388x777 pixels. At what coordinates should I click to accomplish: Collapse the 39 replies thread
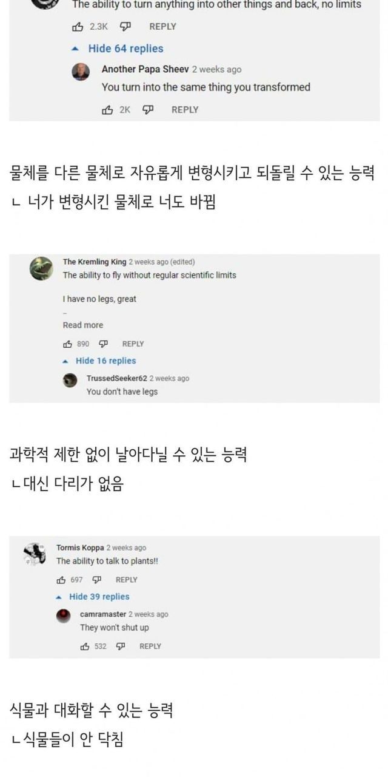pos(99,596)
